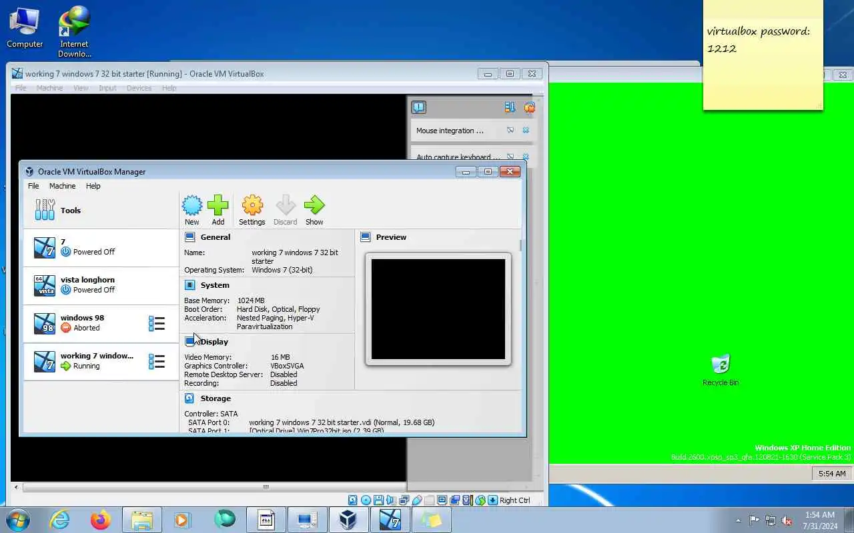Show hidden system tray icons
The image size is (854, 533).
click(x=738, y=520)
